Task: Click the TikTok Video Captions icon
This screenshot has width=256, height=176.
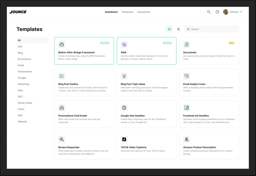Action: [x=124, y=139]
